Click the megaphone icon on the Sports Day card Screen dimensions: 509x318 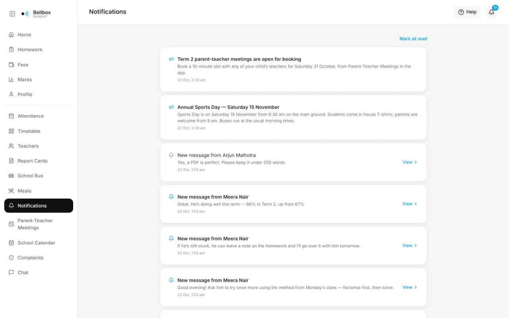click(171, 107)
